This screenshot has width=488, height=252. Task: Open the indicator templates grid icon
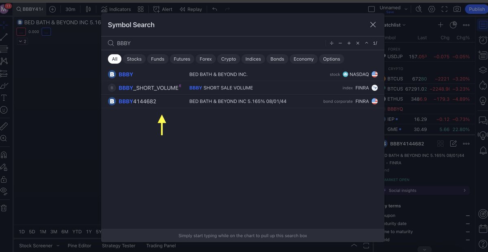point(141,9)
